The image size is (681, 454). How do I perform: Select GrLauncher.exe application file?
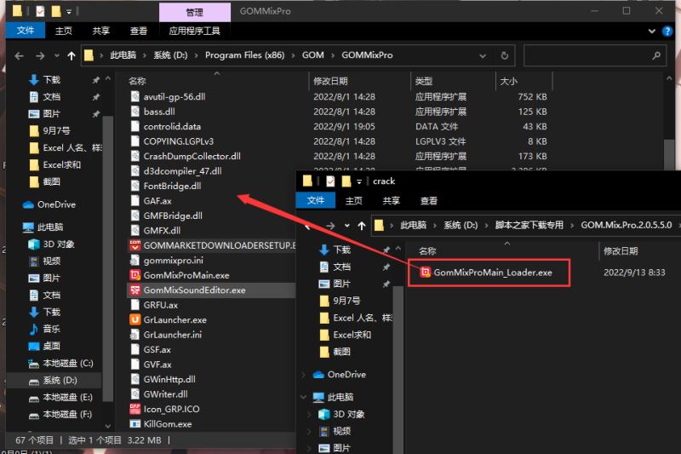click(x=168, y=319)
